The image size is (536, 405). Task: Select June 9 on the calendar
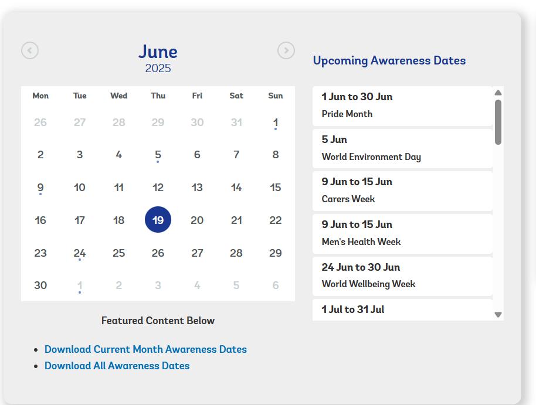click(x=40, y=188)
